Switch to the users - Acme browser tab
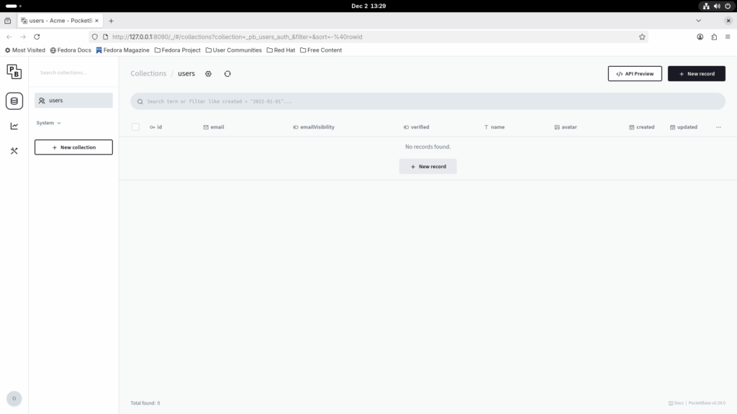The image size is (737, 414). tap(60, 21)
